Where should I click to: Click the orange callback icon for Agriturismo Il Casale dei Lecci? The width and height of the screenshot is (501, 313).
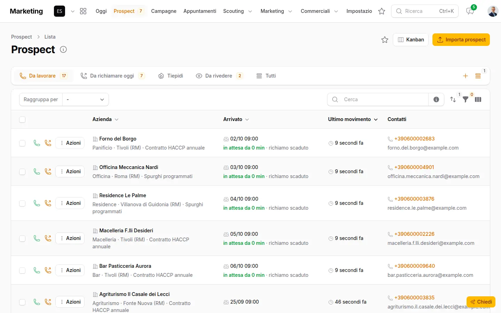(48, 302)
